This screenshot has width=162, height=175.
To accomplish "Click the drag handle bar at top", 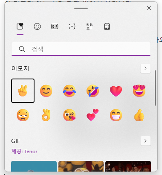I will tap(81, 8).
